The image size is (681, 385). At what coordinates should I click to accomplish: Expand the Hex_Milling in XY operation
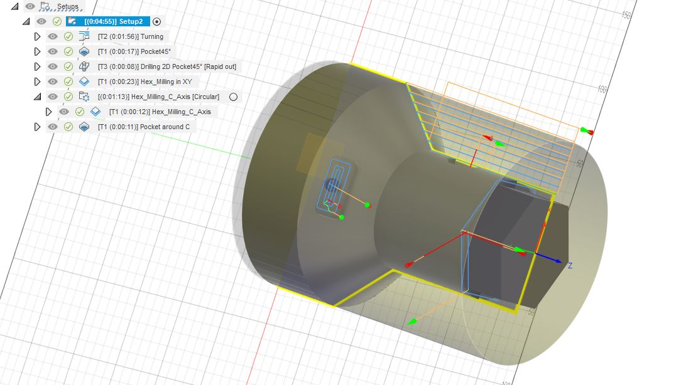37,82
